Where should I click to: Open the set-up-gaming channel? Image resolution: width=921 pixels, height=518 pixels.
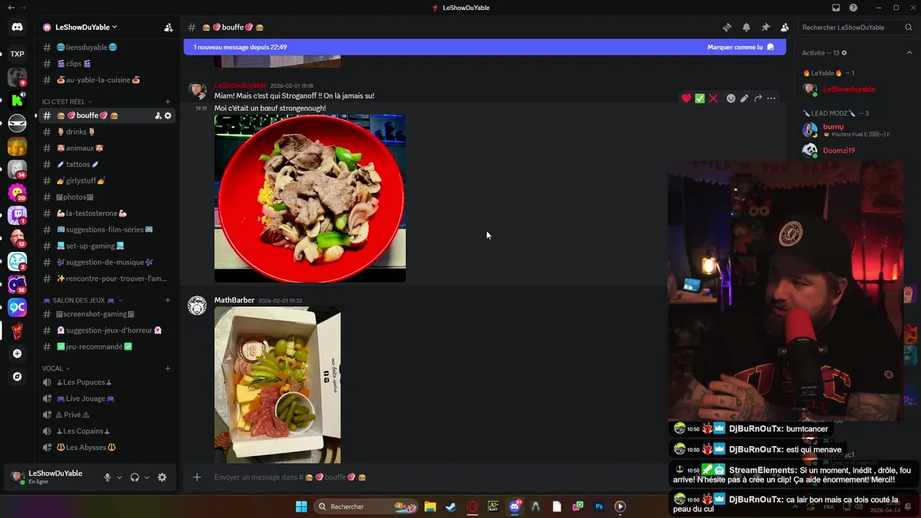[107, 246]
